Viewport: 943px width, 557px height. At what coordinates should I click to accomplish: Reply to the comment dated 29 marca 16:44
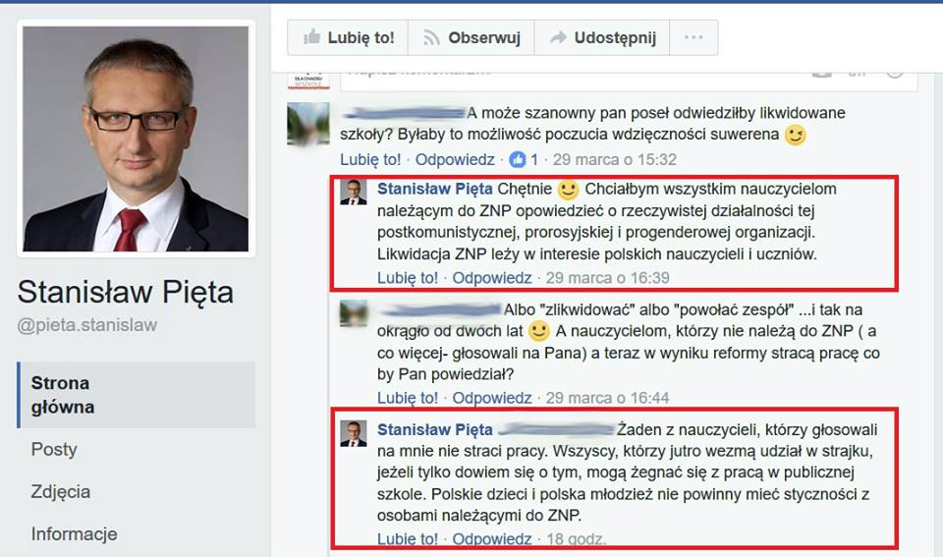(x=492, y=398)
